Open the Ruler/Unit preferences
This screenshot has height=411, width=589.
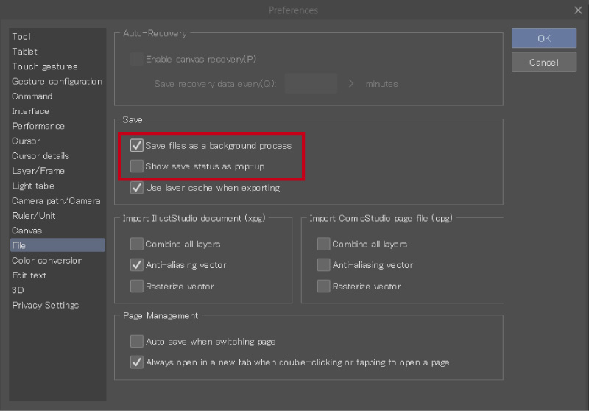[x=34, y=216]
